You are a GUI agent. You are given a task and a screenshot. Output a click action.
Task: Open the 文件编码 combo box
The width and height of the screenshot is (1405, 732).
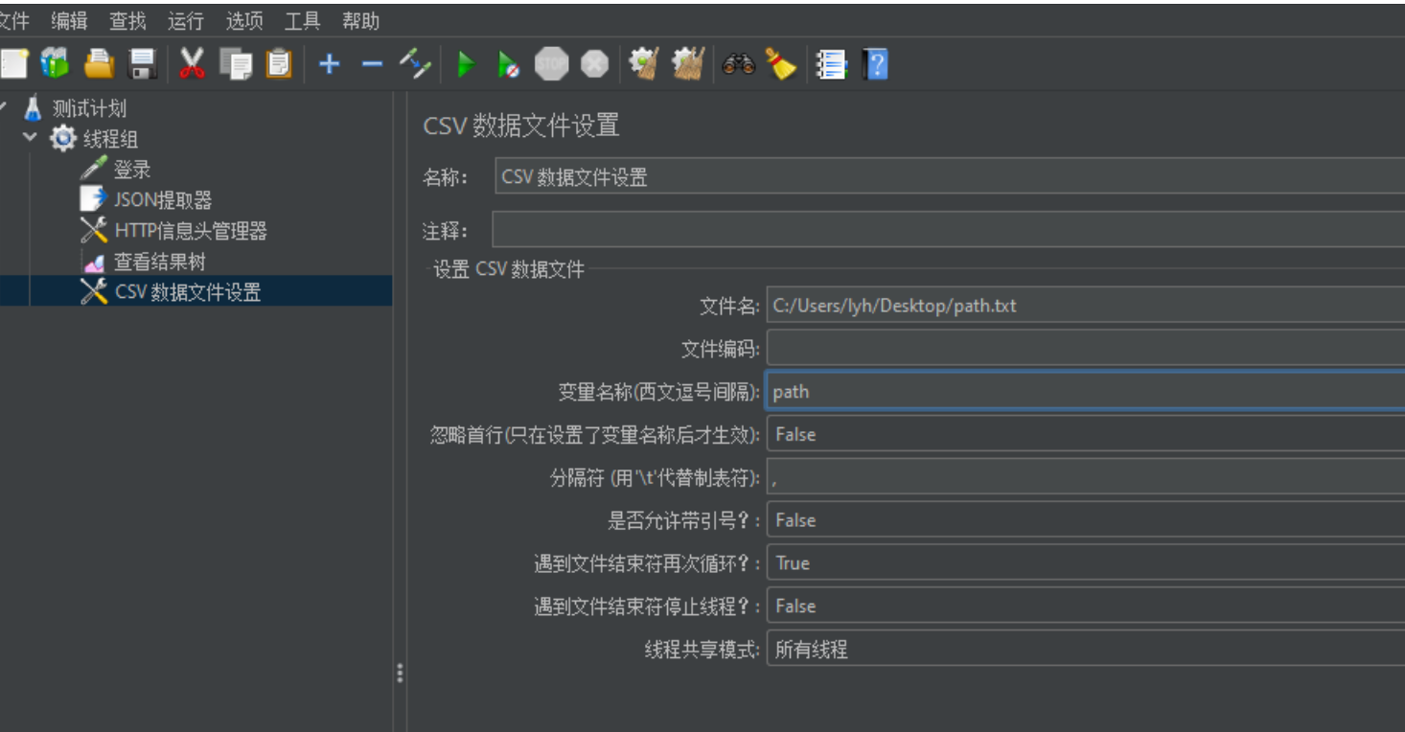1085,349
